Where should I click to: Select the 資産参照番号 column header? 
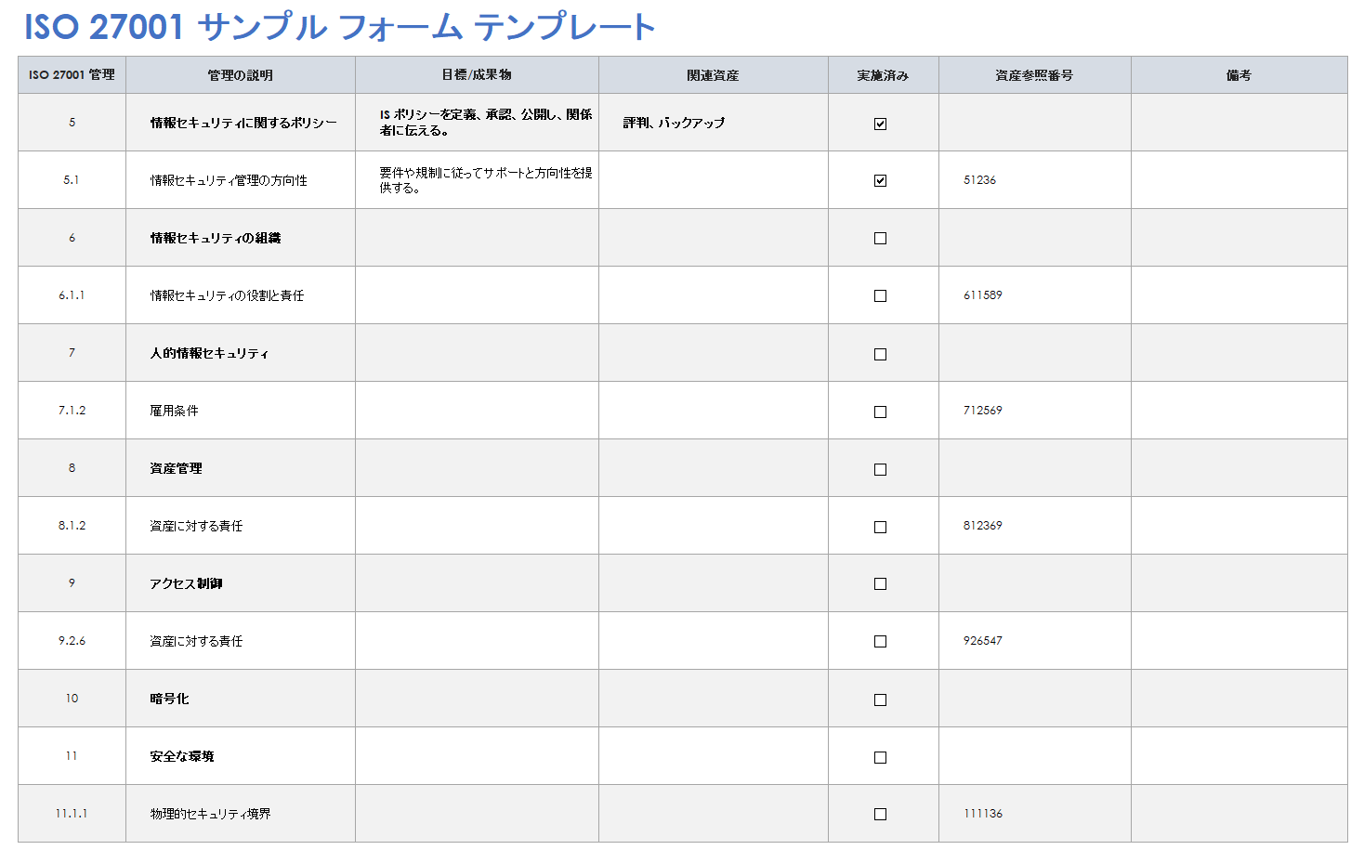1035,75
